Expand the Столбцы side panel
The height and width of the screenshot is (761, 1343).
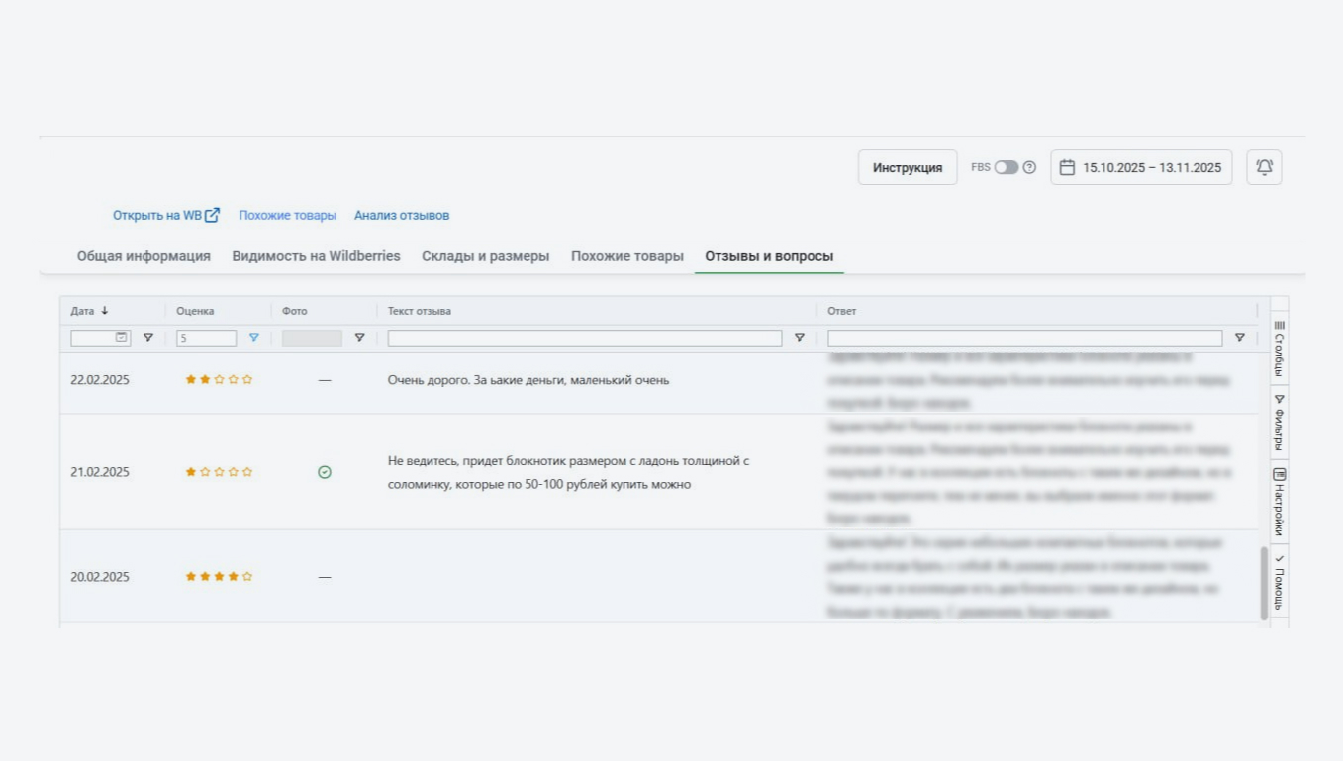click(1279, 347)
